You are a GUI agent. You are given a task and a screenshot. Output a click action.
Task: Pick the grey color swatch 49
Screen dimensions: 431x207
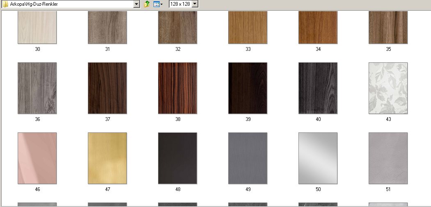point(248,158)
